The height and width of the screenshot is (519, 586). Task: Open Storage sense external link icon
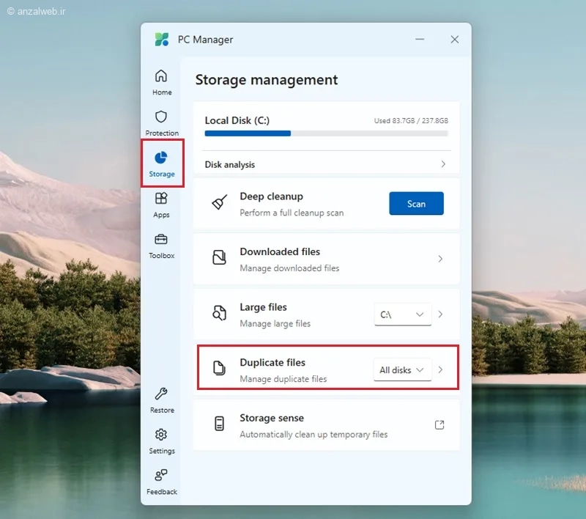click(439, 425)
